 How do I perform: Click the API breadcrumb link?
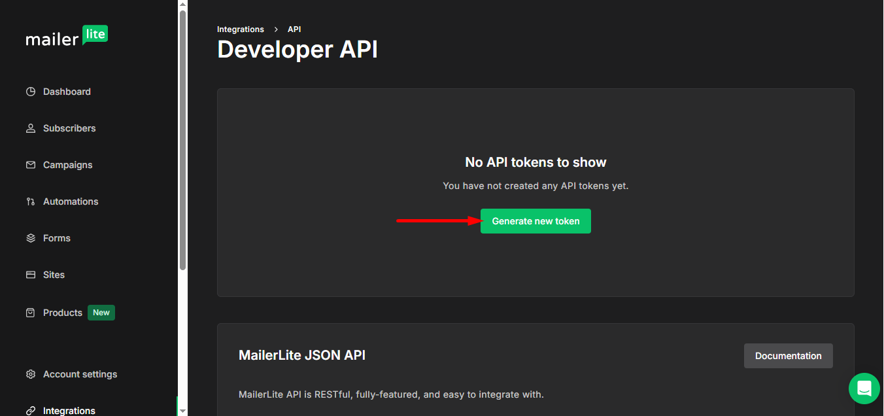(294, 29)
